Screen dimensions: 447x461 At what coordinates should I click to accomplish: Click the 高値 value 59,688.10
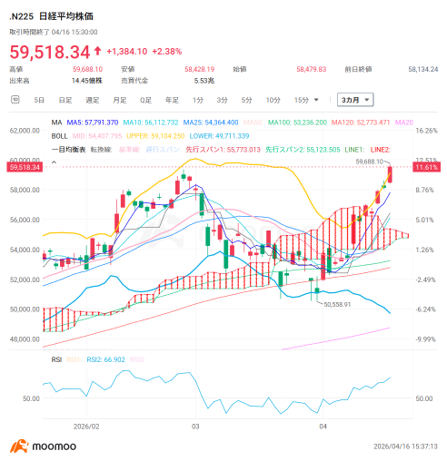pyautogui.click(x=87, y=69)
